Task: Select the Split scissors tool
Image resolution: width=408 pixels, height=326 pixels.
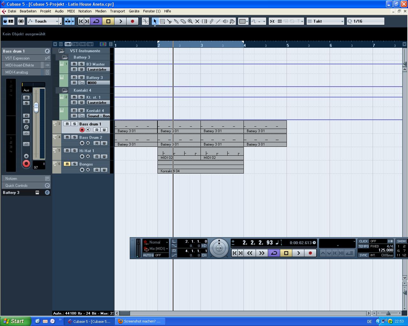Action: [x=169, y=21]
